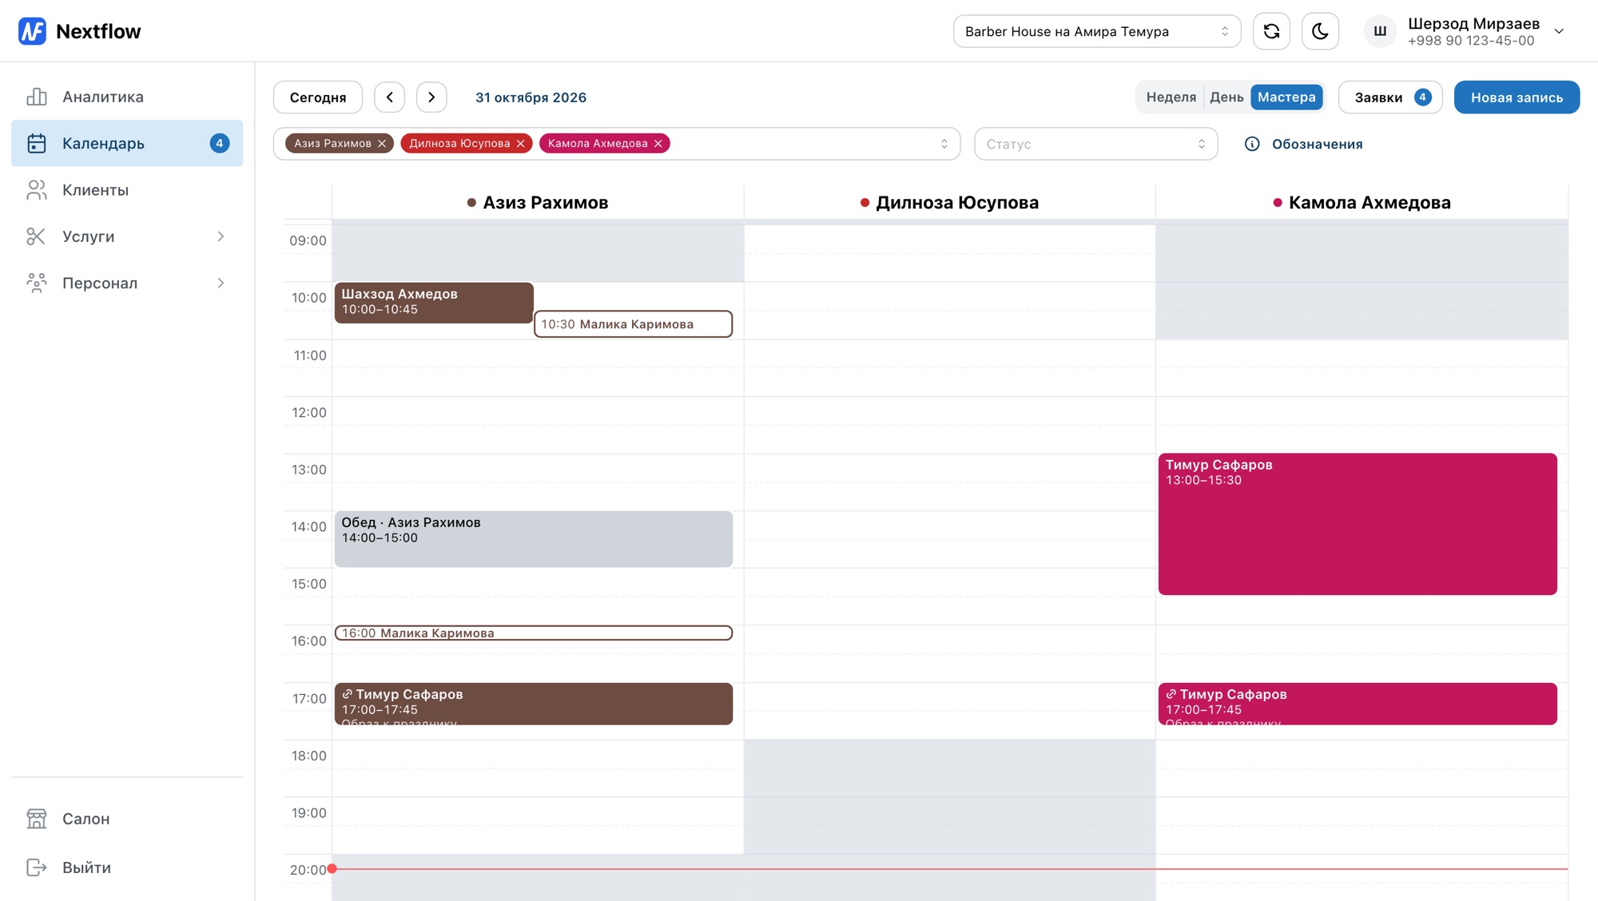Open Аналитика from the sidebar
The image size is (1598, 901).
coord(127,97)
